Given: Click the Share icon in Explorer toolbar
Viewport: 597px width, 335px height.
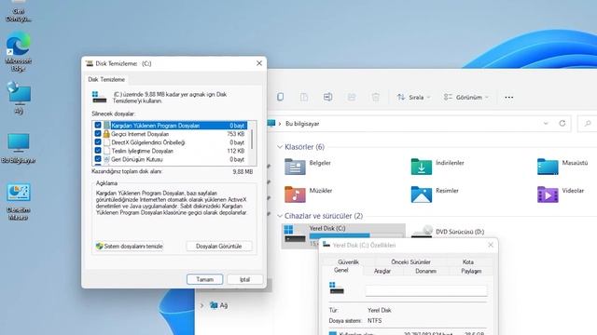Looking at the screenshot, I should click(352, 97).
